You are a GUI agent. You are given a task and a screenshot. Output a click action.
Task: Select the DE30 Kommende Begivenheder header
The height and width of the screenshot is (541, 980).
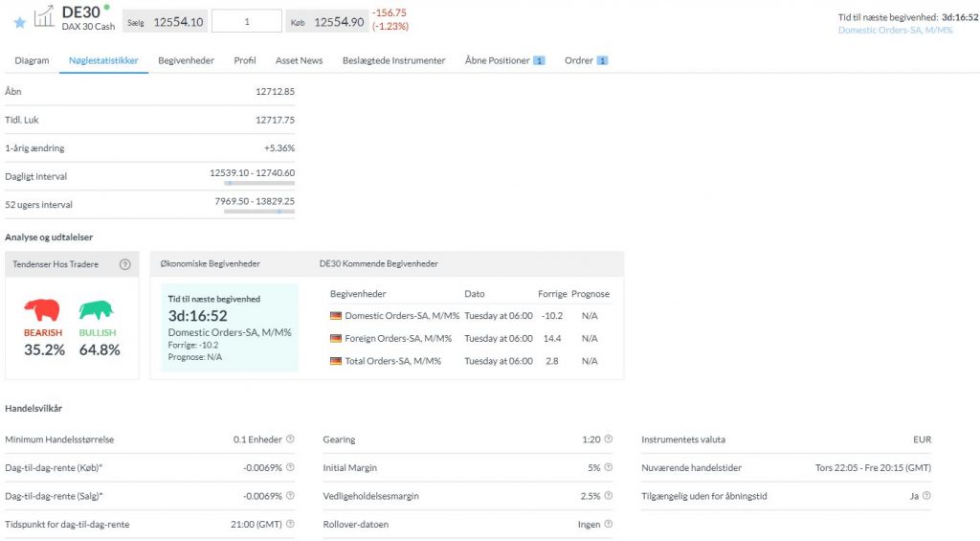[x=379, y=264]
